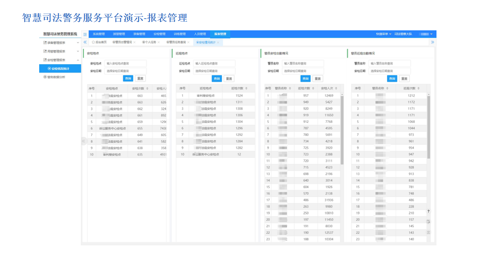
Task: Close the 警员任务查询 tab
Action: [188, 42]
